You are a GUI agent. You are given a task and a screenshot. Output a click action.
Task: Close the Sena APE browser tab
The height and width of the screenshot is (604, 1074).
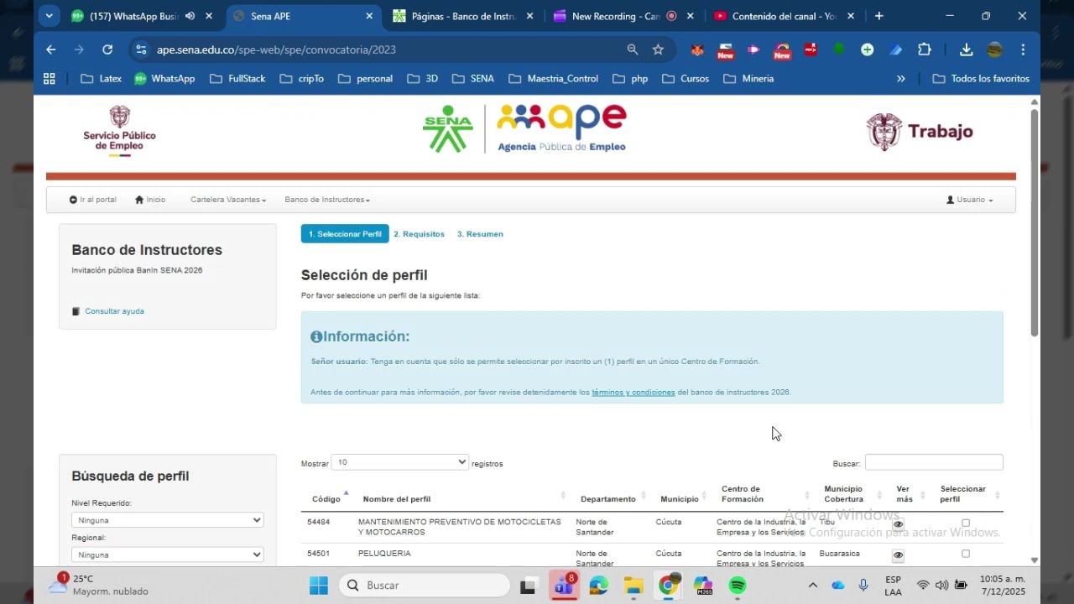[369, 16]
